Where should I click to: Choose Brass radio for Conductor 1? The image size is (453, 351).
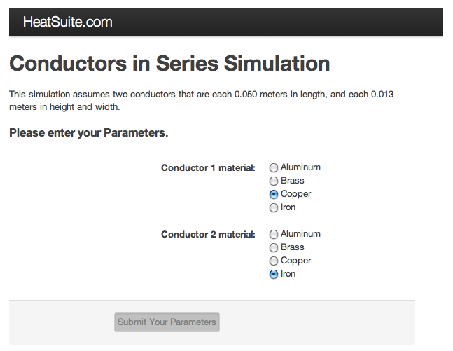coord(274,181)
